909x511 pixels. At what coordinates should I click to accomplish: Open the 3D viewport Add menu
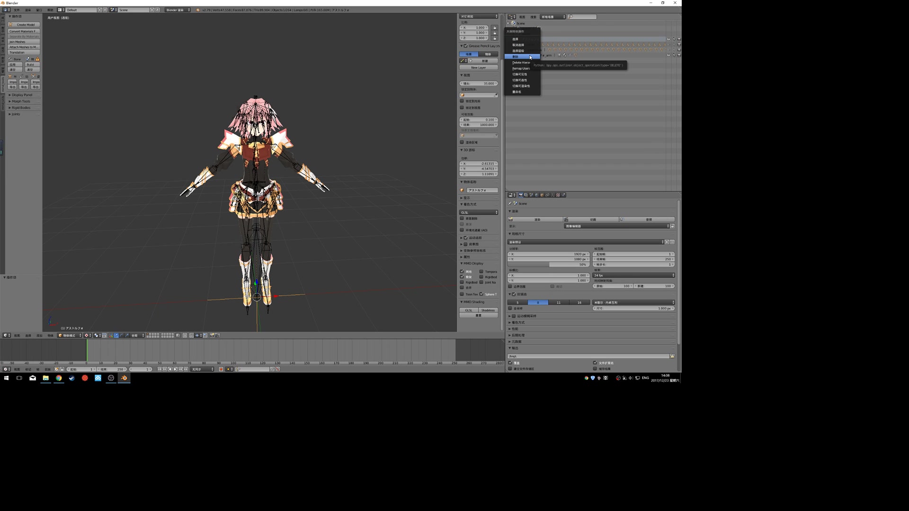[39, 335]
